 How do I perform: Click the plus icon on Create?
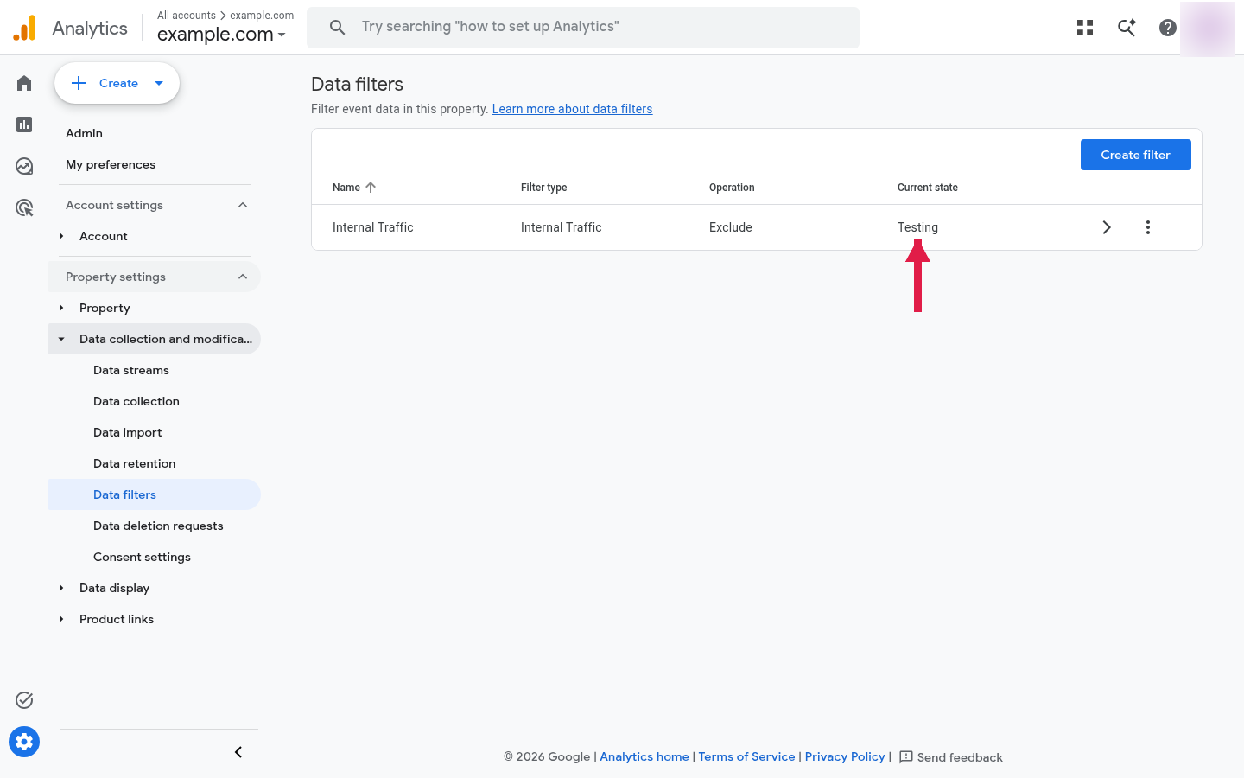[x=79, y=83]
